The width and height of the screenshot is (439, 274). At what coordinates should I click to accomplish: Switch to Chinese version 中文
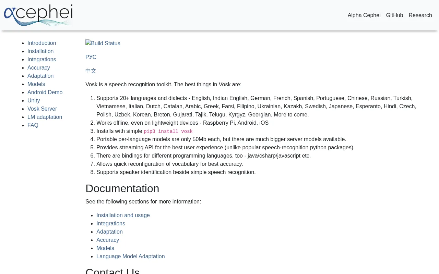(91, 71)
